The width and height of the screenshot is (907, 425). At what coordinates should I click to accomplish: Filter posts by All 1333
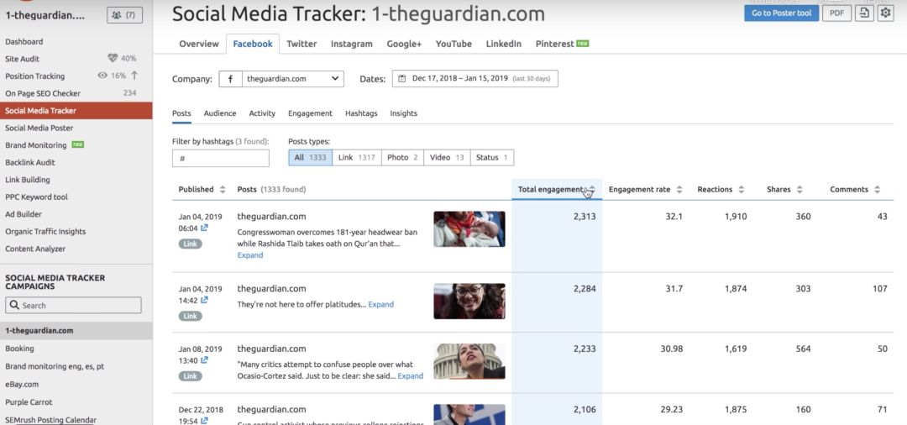[x=310, y=157]
